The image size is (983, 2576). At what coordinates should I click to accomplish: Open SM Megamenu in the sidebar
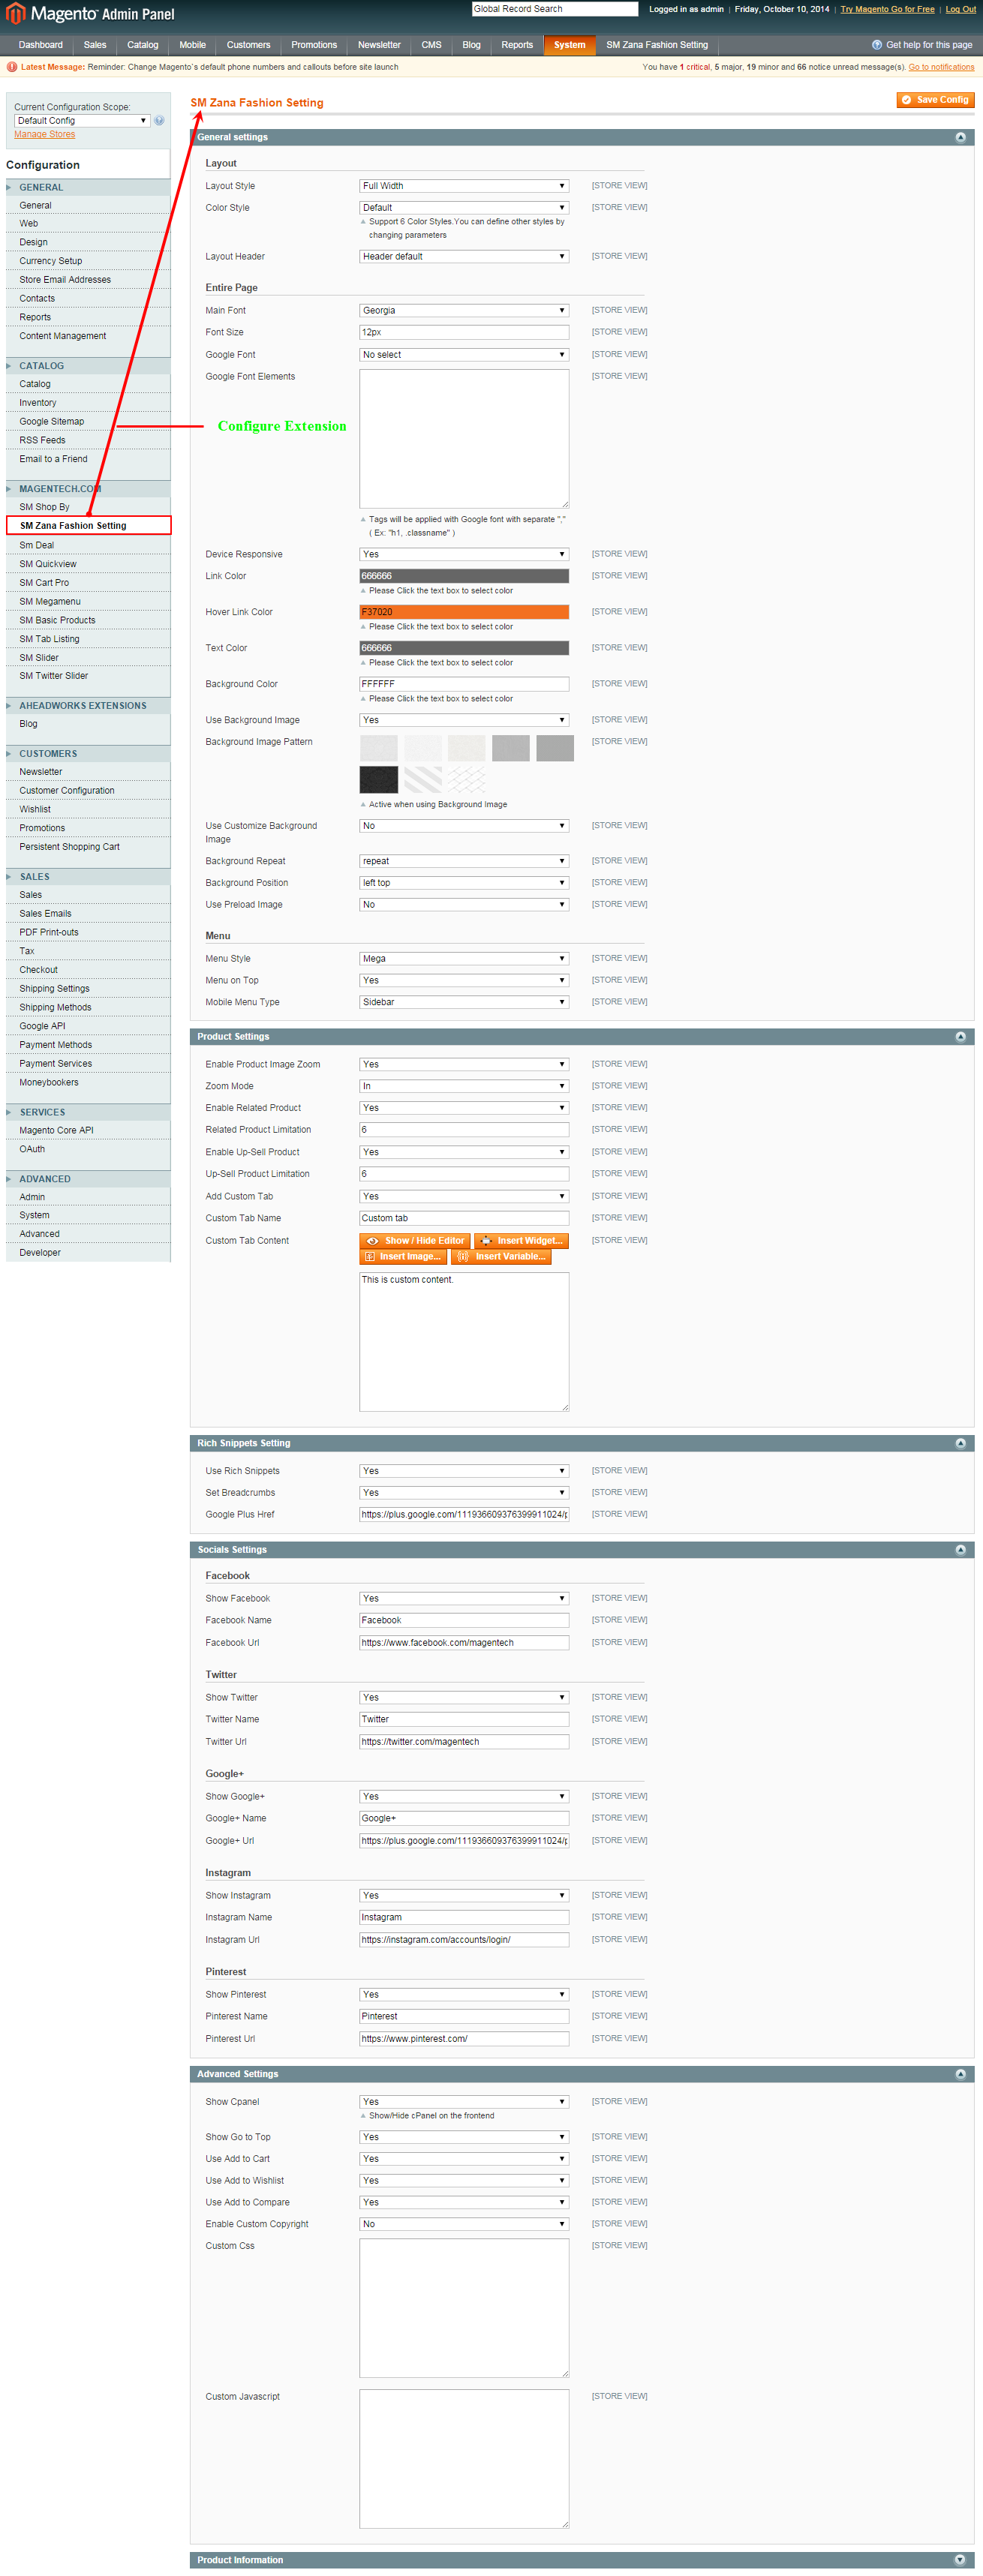(x=50, y=602)
